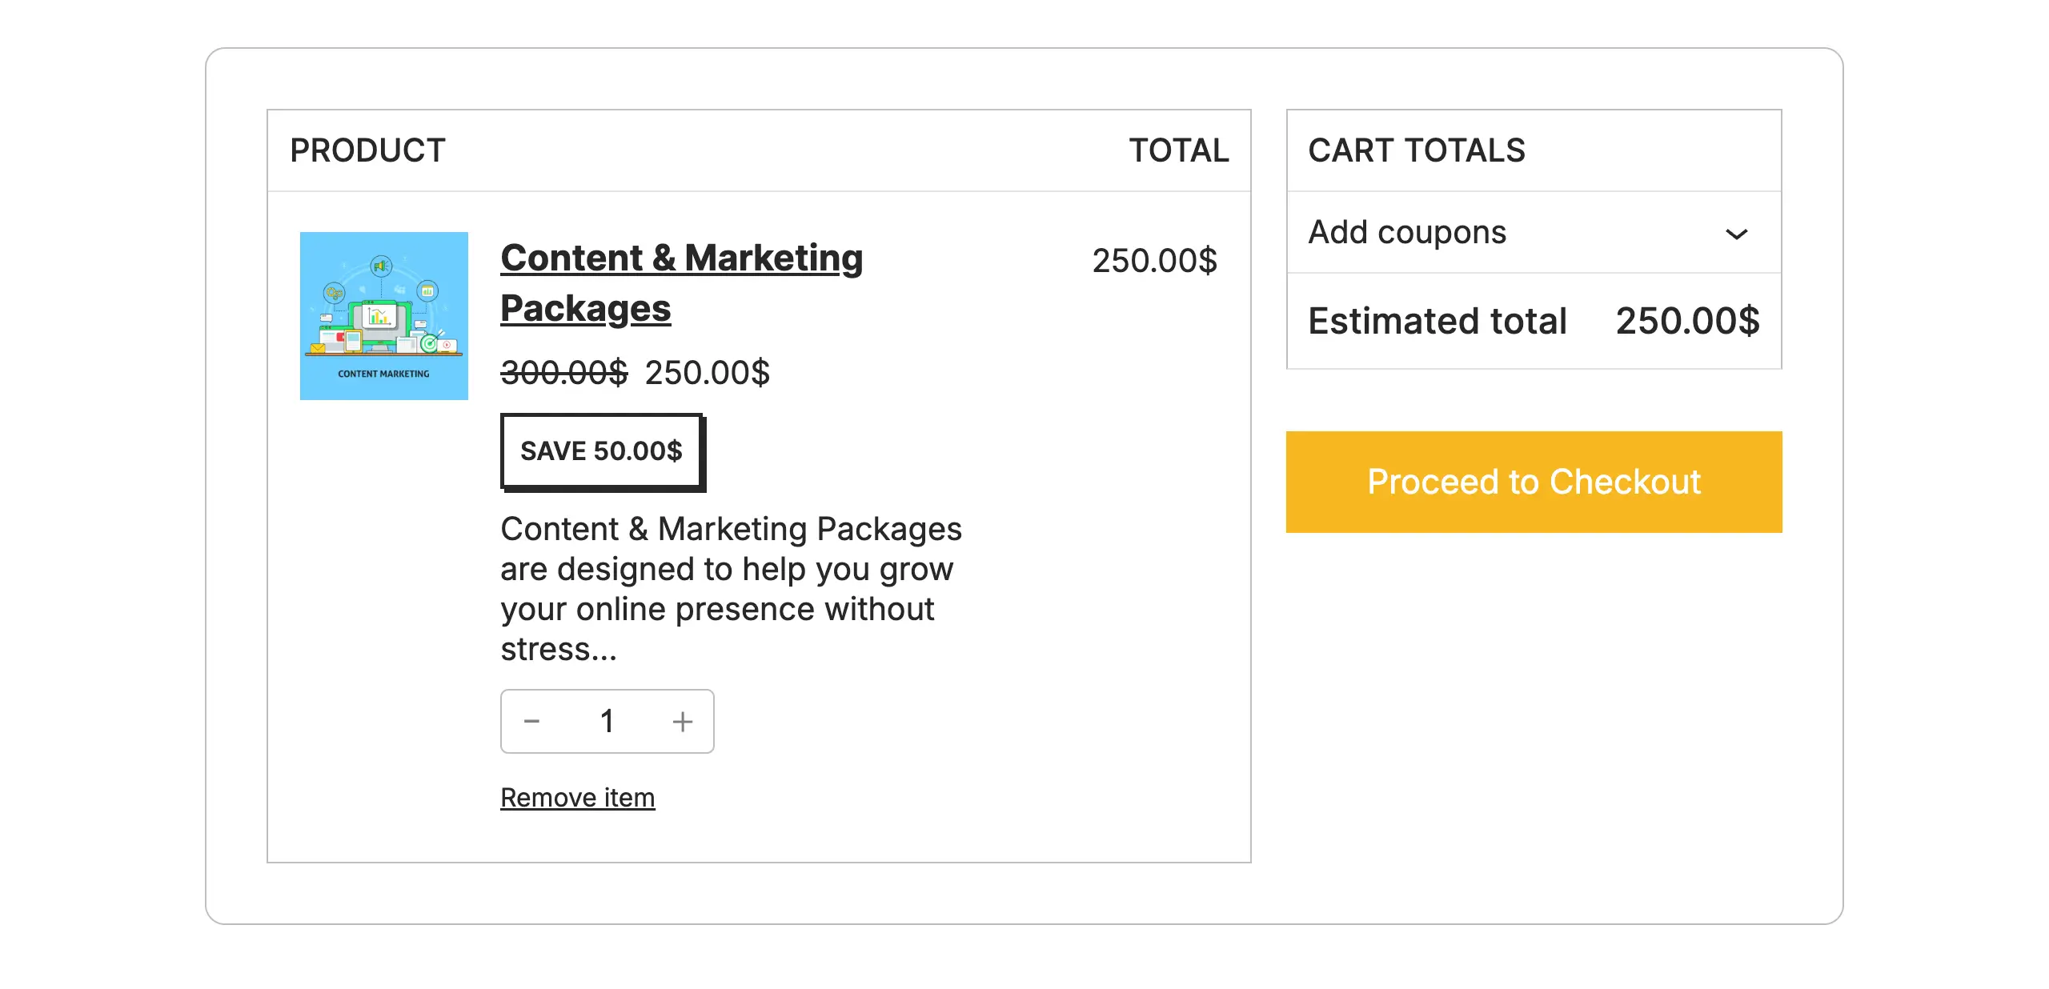This screenshot has height=989, width=2049.
Task: Click the Add coupons label
Action: click(x=1407, y=233)
